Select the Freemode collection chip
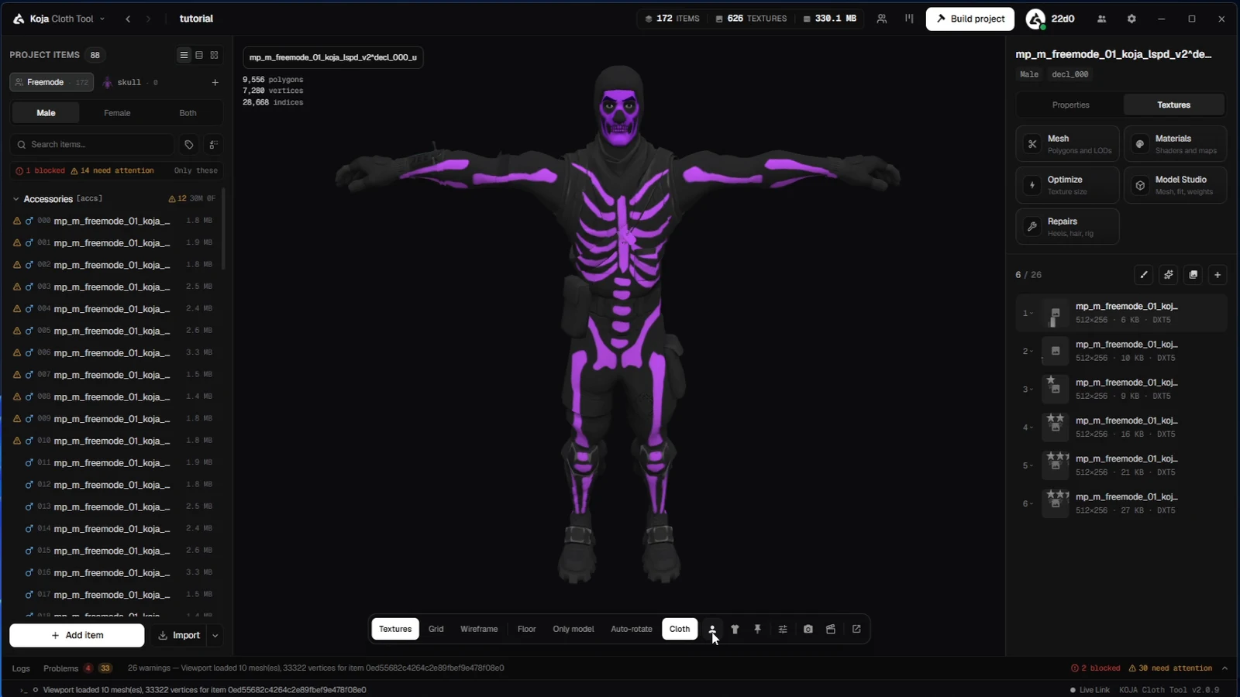 tap(52, 82)
